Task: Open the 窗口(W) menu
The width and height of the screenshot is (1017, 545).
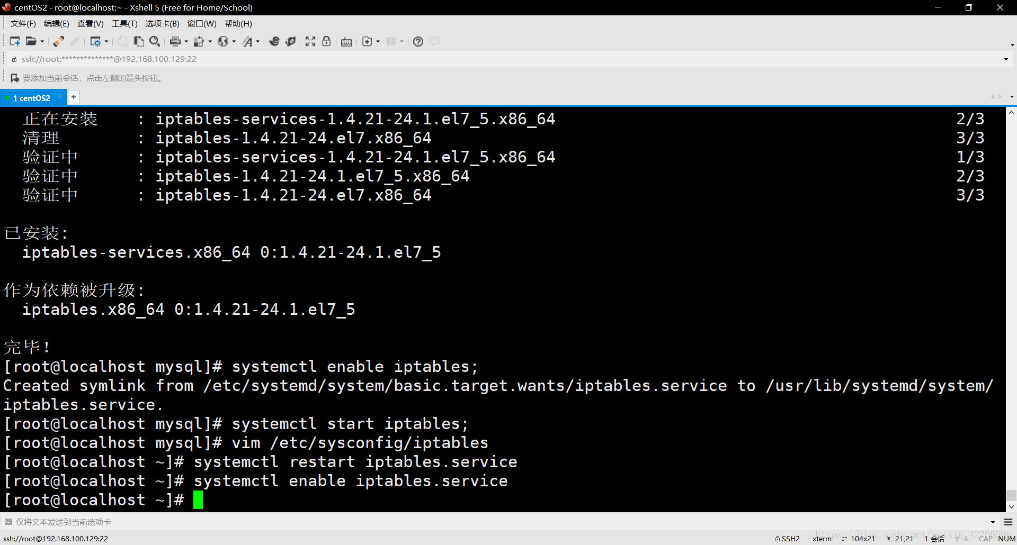Action: click(202, 24)
